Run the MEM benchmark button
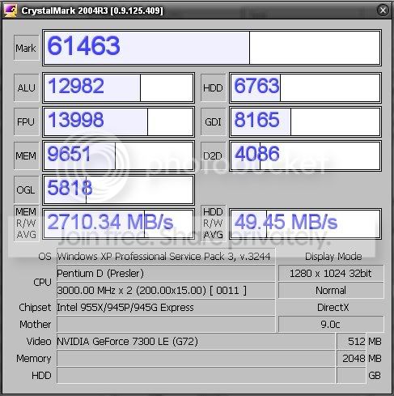 (x=26, y=155)
